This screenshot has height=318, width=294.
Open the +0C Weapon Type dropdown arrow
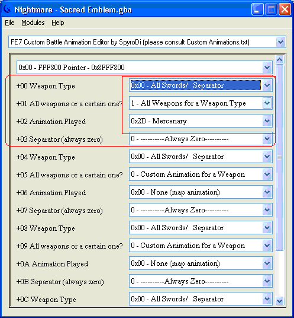[267, 299]
